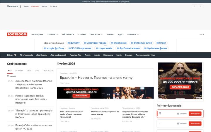Click casino bonus banner under main headline
The height and width of the screenshot is (132, 211).
click(x=105, y=93)
